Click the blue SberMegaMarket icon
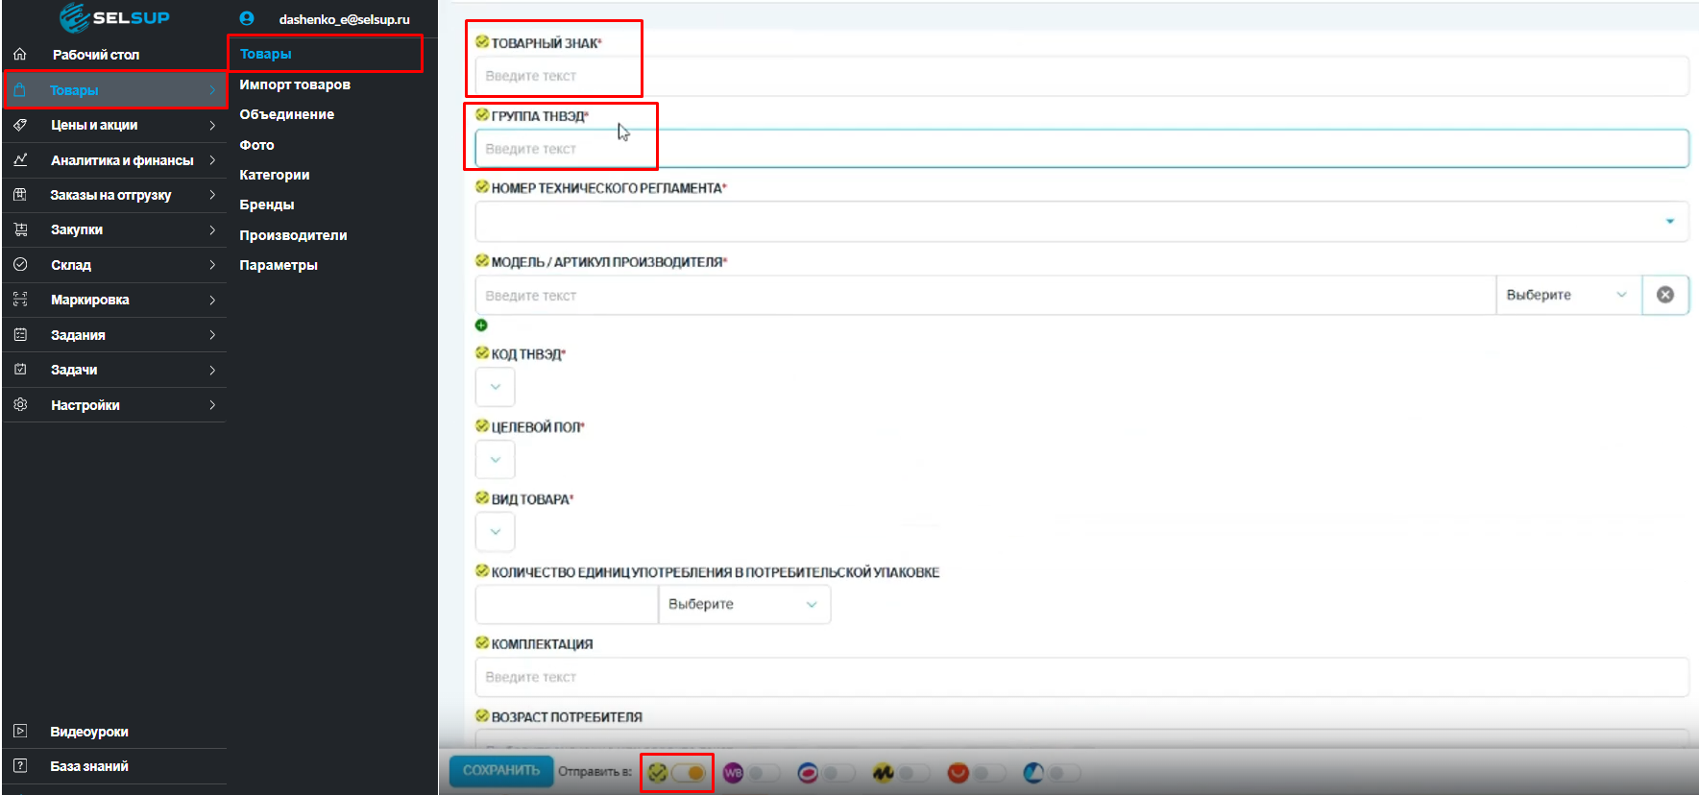The width and height of the screenshot is (1699, 795). 1033,773
